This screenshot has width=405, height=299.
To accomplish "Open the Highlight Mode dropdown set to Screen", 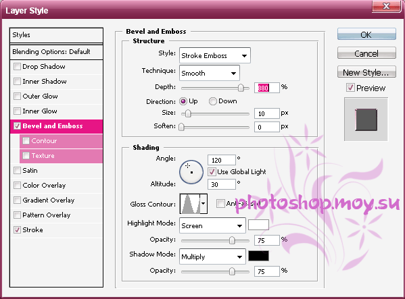I will pos(212,225).
